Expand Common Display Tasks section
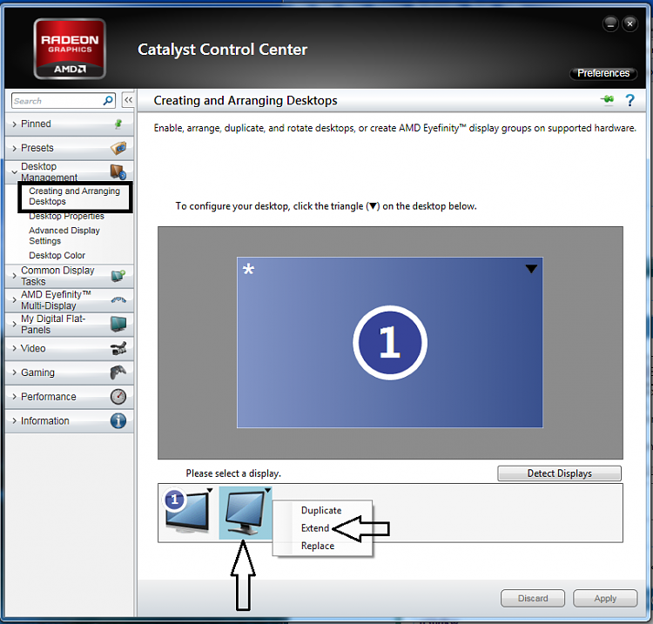This screenshot has height=624, width=653. 15,276
